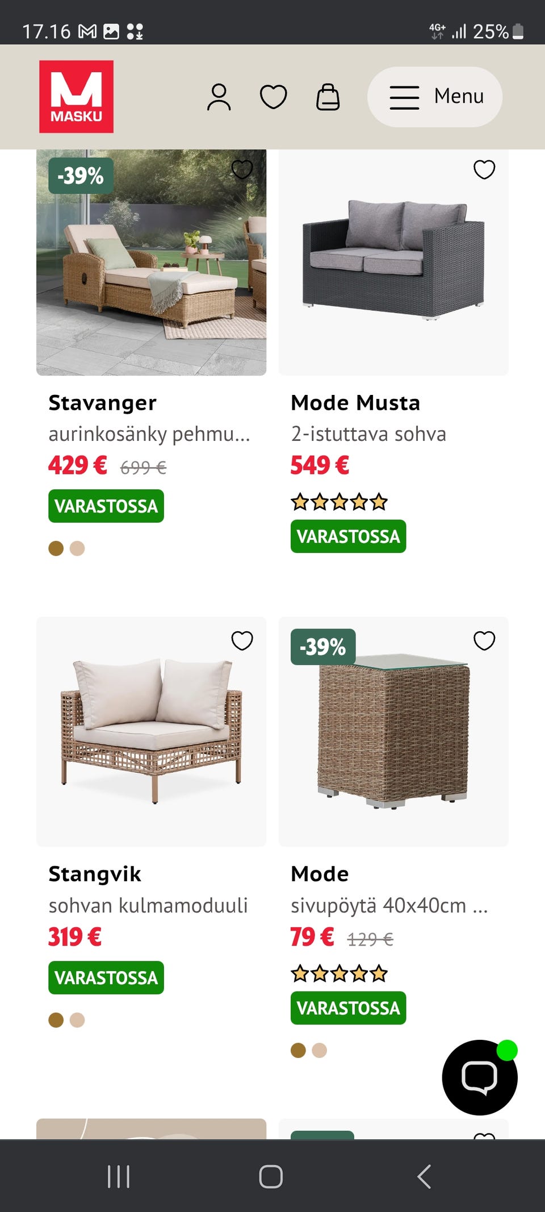Add the Stavanger sun lounger to favorites
The width and height of the screenshot is (545, 1212).
pyautogui.click(x=241, y=169)
